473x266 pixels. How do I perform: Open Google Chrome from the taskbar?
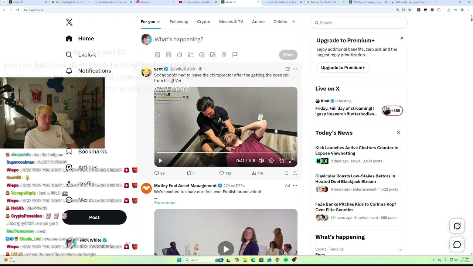point(278,260)
